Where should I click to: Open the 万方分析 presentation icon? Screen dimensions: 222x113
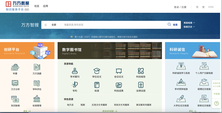pos(15,83)
